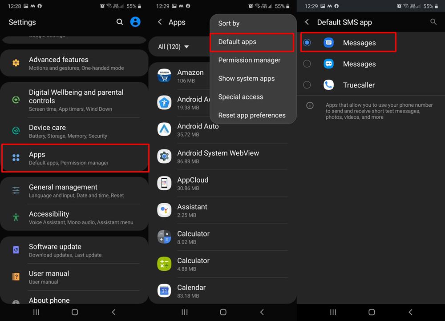Tap home button in Apps screen navbar
The height and width of the screenshot is (321, 445).
223,312
